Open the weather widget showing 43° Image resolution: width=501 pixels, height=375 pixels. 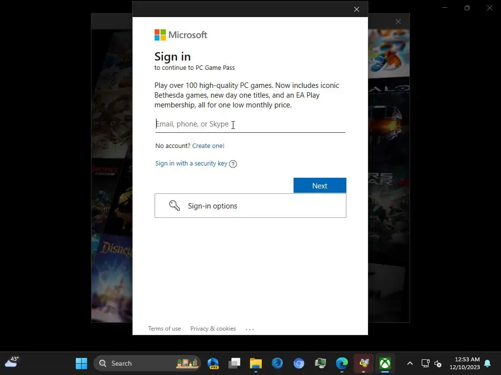point(12,362)
